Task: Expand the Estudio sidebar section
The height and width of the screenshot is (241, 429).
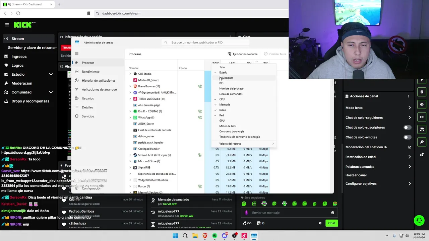Action: tap(51, 74)
